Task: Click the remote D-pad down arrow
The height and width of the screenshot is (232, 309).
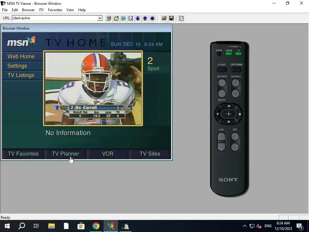Action: click(x=229, y=122)
